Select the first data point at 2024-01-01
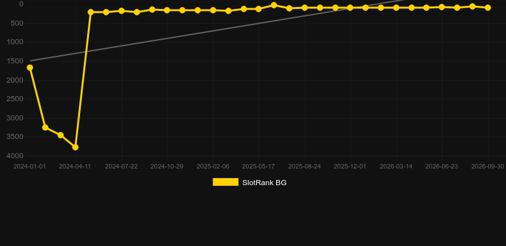The image size is (506, 246). tap(29, 67)
